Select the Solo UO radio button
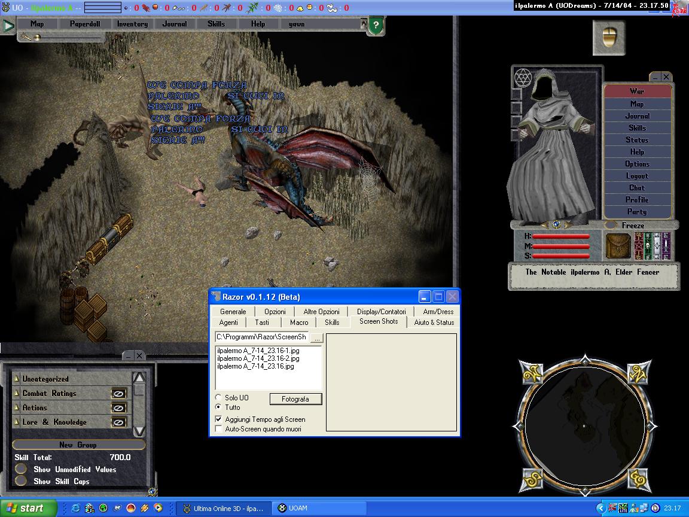This screenshot has width=689, height=517. [x=218, y=397]
